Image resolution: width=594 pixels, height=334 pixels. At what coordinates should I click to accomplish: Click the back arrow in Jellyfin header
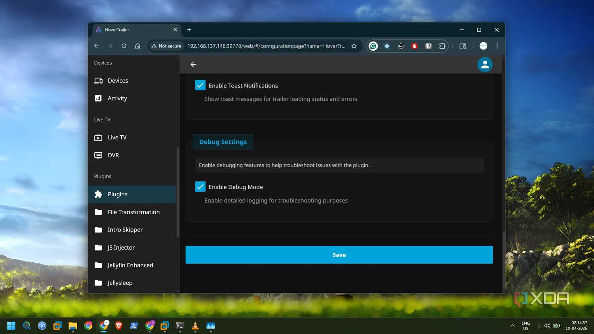pyautogui.click(x=193, y=65)
